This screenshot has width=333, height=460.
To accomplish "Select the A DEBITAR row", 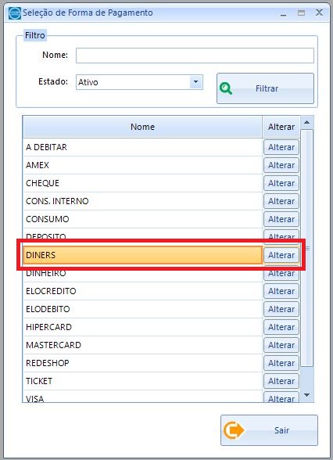I will tap(142, 147).
